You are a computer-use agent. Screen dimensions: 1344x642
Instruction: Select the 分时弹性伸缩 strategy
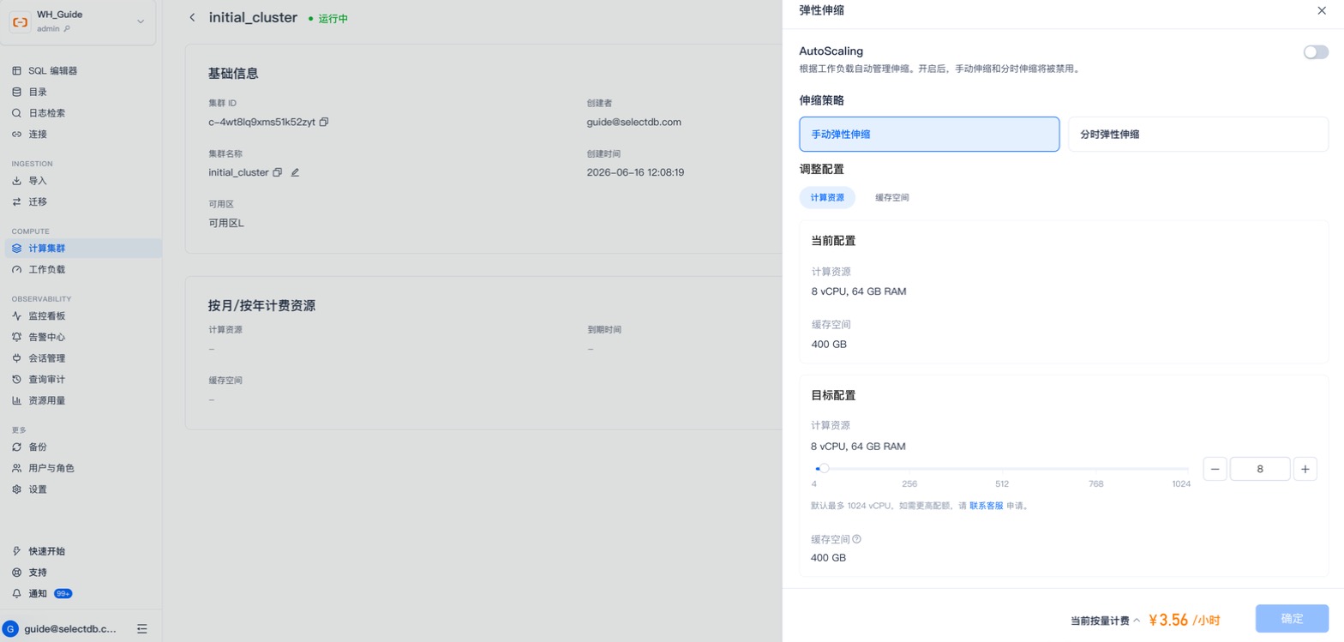(1198, 135)
